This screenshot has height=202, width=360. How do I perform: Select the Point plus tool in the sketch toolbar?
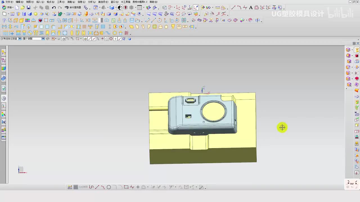138,187
